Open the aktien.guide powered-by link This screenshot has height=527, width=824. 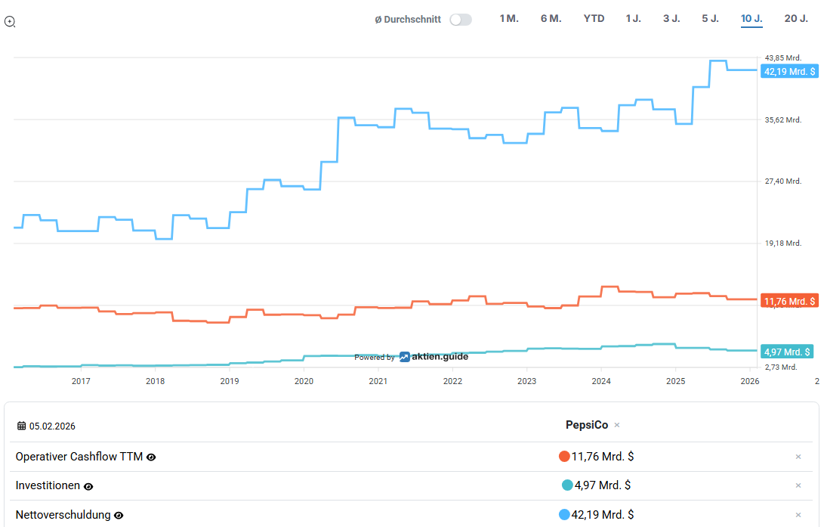click(x=434, y=357)
